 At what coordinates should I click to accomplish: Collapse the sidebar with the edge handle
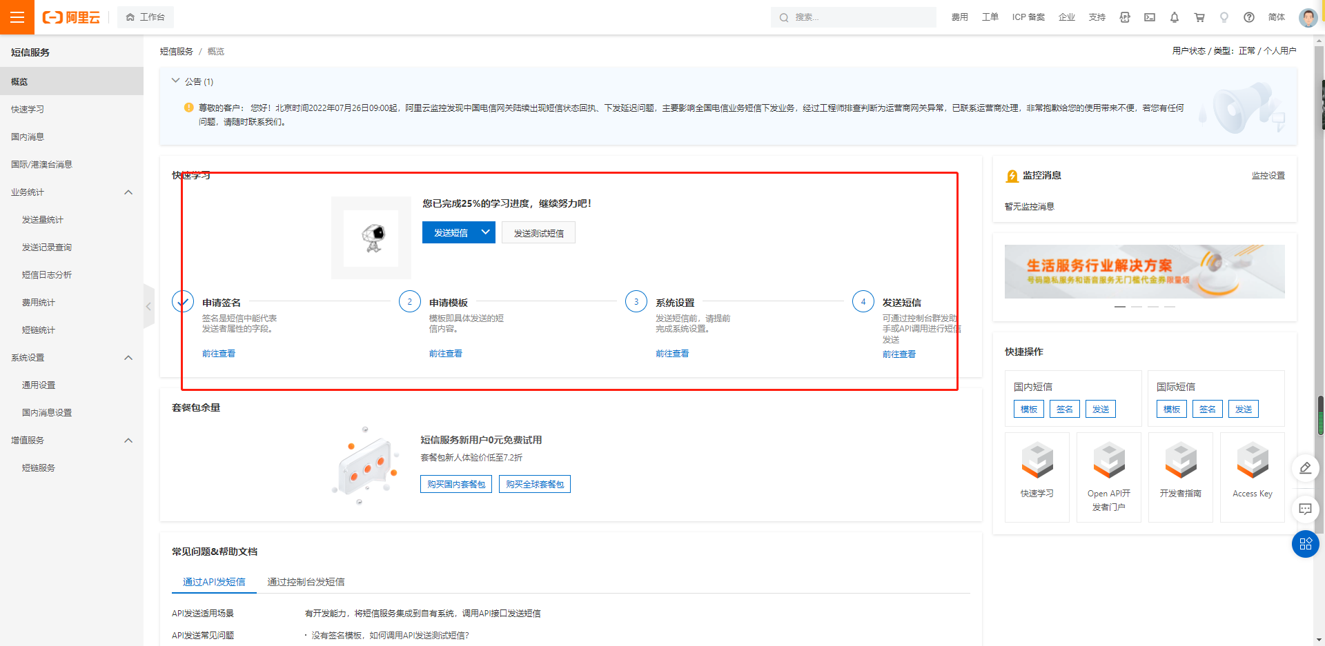(x=148, y=306)
